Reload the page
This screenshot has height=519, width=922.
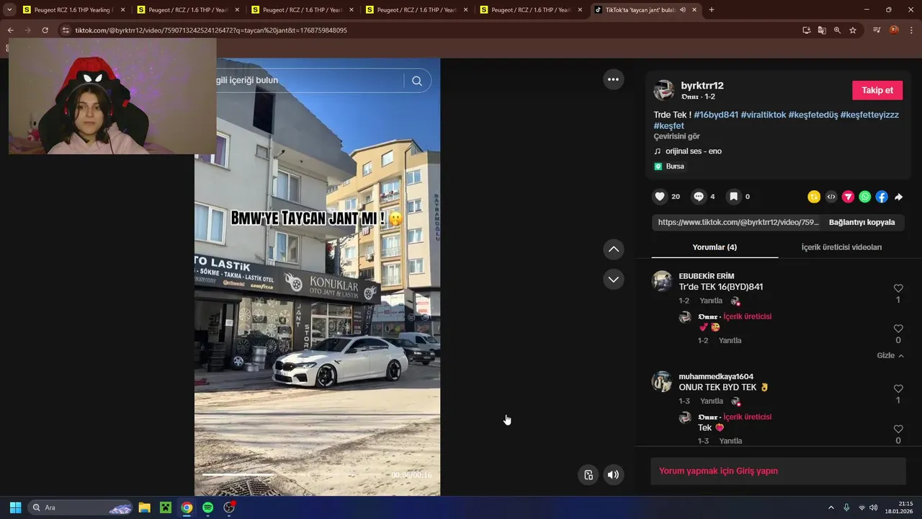[x=45, y=30]
